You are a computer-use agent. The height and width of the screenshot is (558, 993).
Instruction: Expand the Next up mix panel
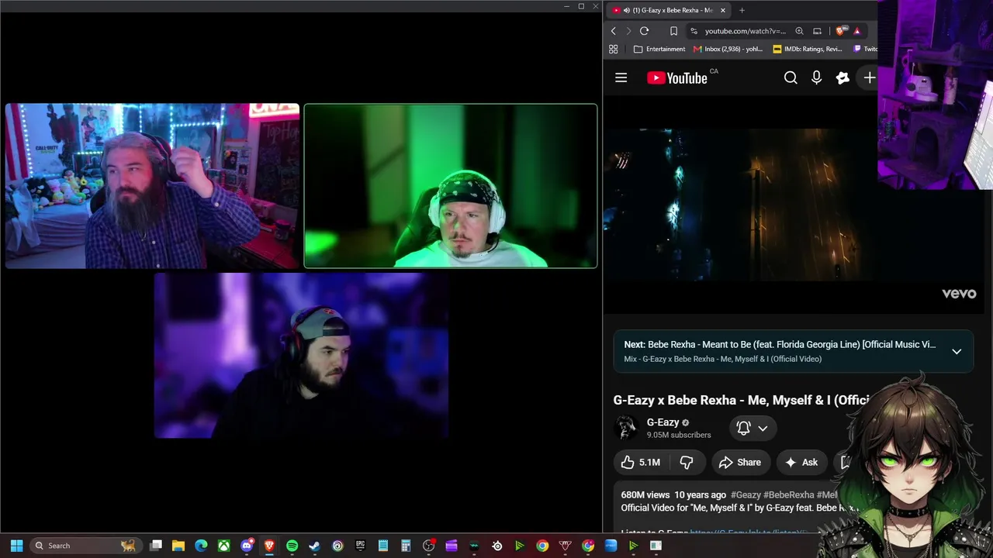[x=957, y=351]
